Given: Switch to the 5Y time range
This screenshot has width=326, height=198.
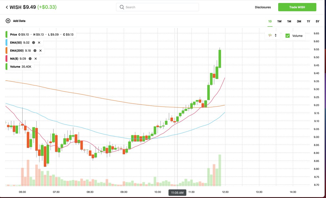Looking at the screenshot, I should [x=317, y=21].
